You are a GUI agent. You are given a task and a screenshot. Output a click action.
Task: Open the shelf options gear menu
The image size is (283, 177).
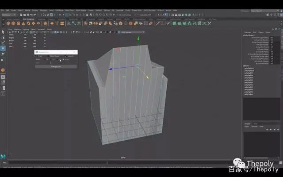coord(3,25)
